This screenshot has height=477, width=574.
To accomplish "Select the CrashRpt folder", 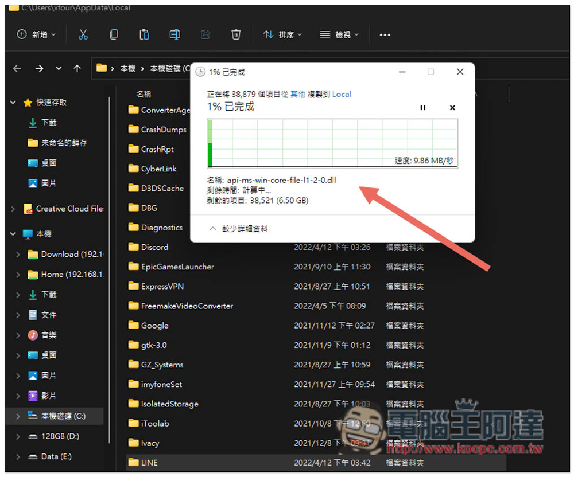I will [151, 149].
